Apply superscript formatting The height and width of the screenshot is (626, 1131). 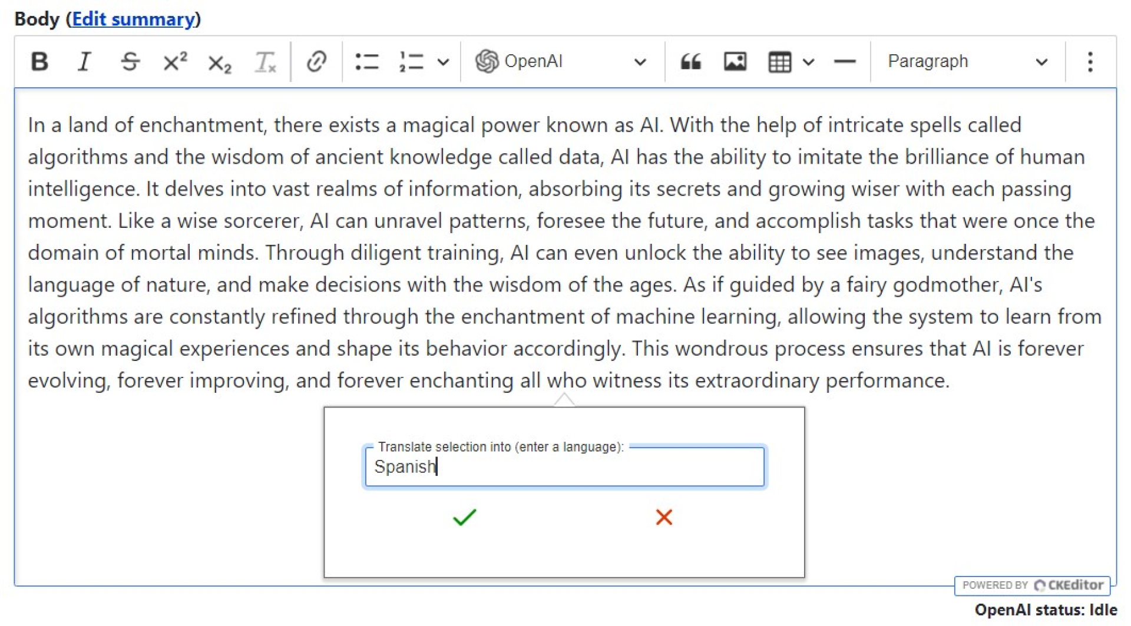(x=175, y=61)
